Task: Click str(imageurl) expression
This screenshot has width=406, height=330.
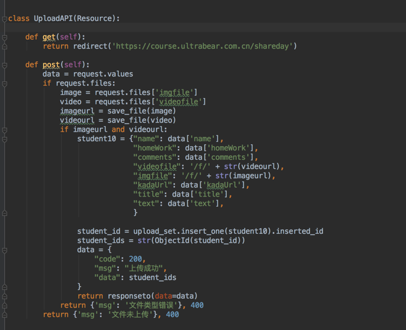Action: 244,176
